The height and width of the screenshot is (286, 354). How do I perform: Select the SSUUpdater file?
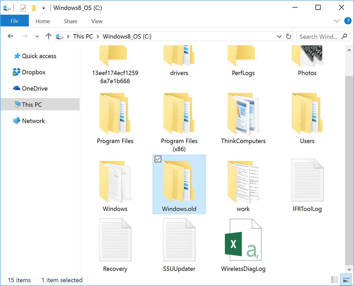(179, 245)
